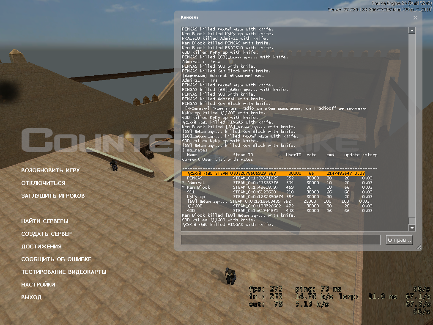The image size is (433, 325).
Task: Select the (1)GOD STEAM_0:0:103826662 row
Action: pos(280,206)
